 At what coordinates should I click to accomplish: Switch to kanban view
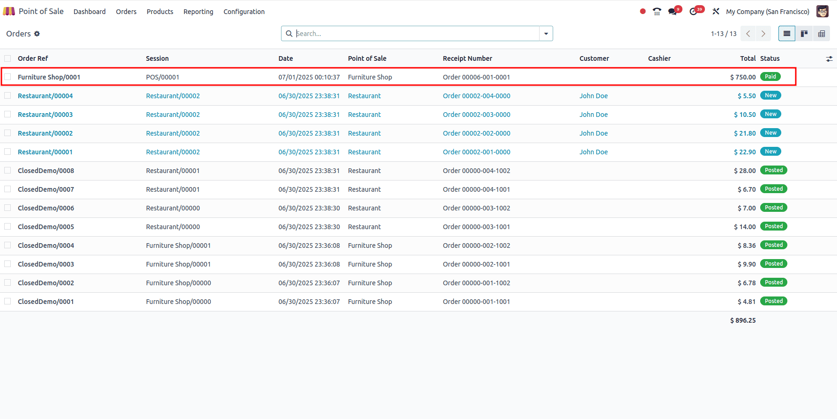coord(804,34)
